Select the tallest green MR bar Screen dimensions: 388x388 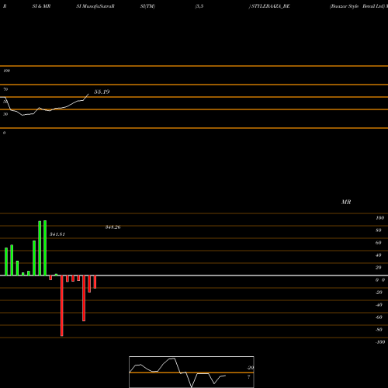45,248
